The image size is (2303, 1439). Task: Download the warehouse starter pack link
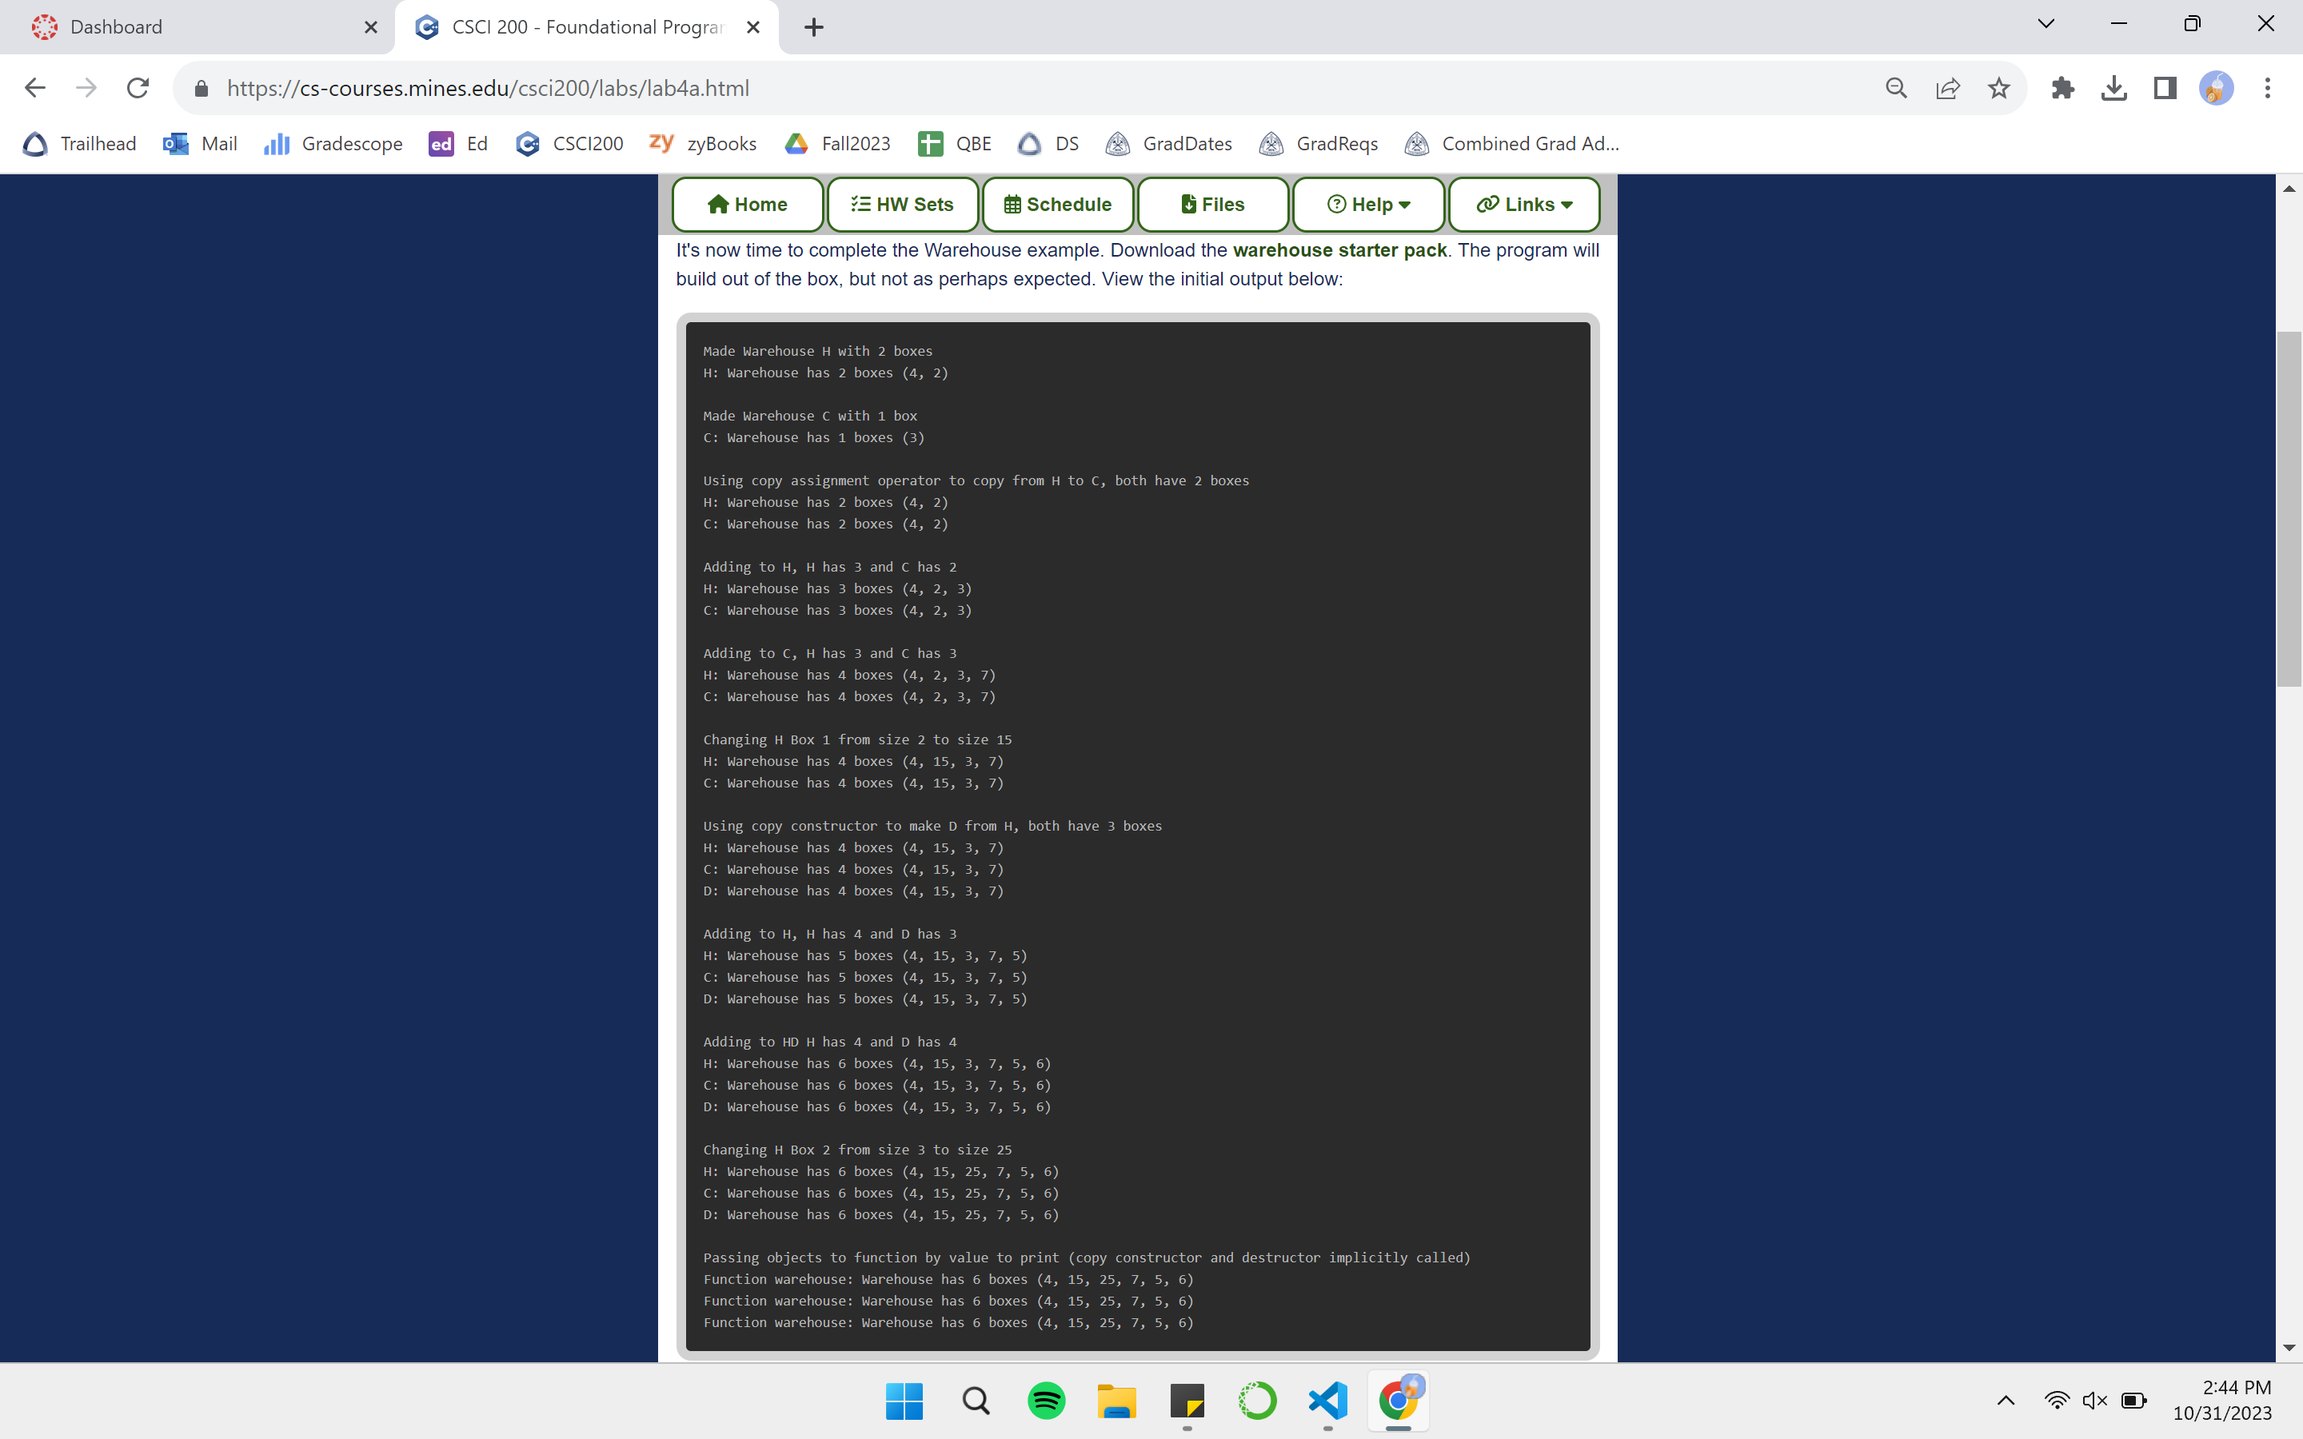(x=1339, y=250)
